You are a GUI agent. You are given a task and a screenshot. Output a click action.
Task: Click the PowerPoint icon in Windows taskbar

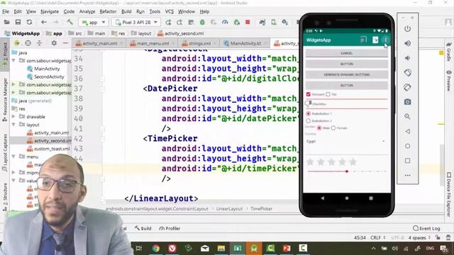point(287,249)
